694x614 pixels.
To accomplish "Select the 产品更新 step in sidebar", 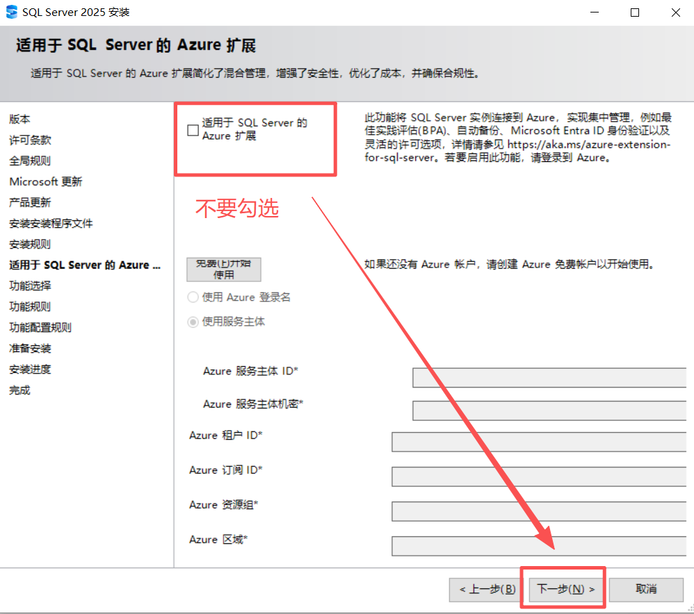I will pos(30,202).
